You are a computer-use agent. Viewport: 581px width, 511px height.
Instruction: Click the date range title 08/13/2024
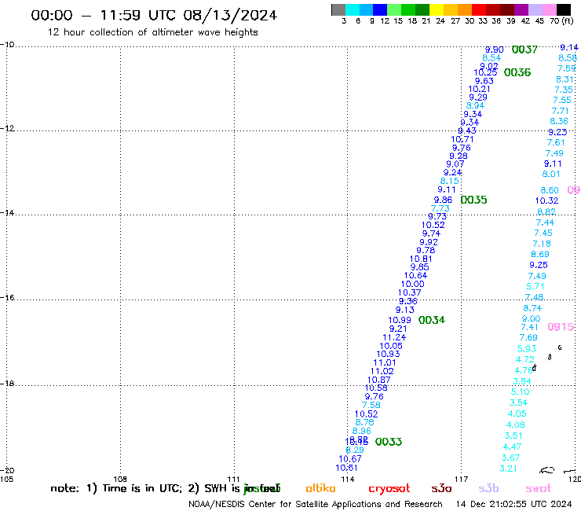pos(230,16)
